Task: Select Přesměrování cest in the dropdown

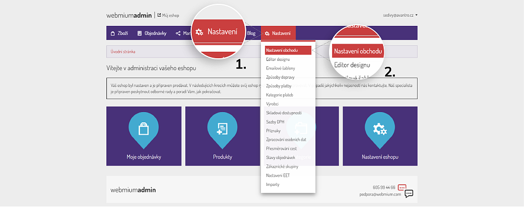Action: 281,149
